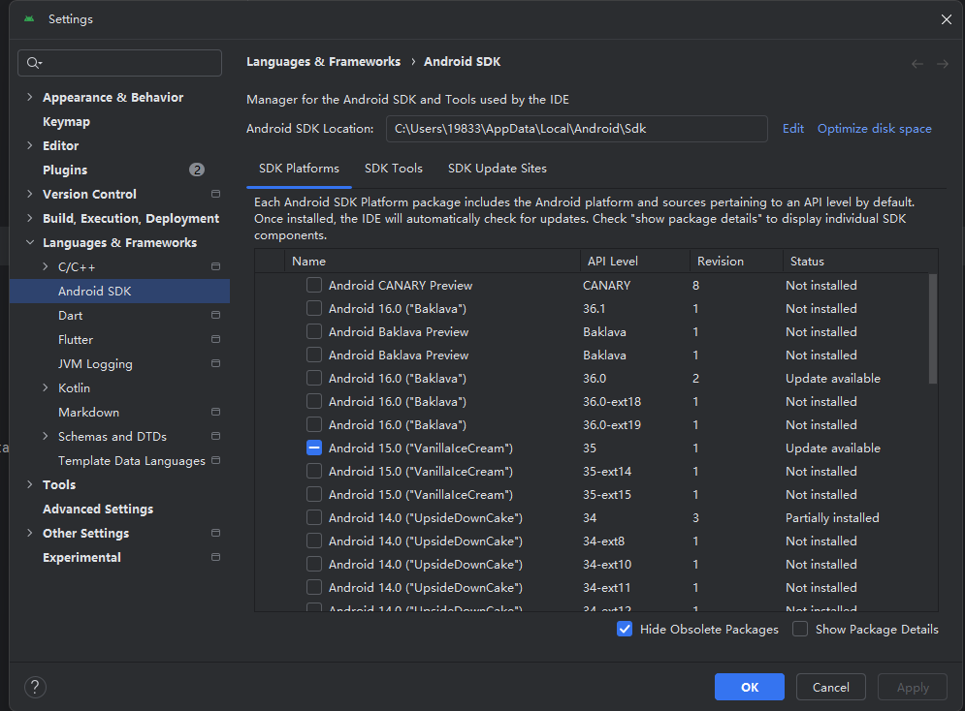The image size is (965, 711).
Task: Expand Build, Execution, Deployment section
Action: point(29,218)
